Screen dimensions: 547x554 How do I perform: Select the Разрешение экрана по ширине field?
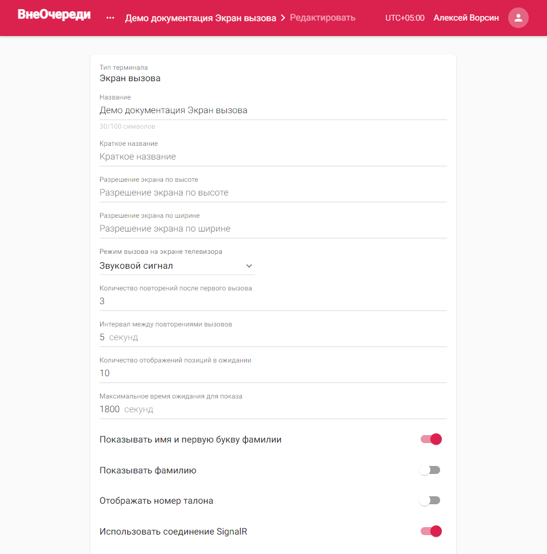point(273,229)
